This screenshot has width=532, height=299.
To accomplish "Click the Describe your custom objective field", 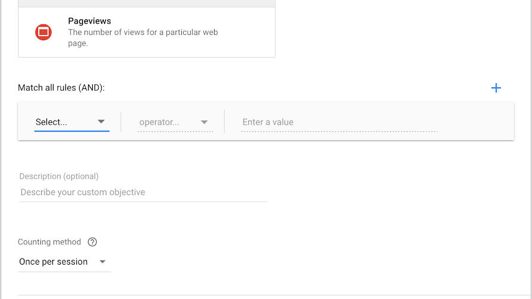I will tap(143, 192).
